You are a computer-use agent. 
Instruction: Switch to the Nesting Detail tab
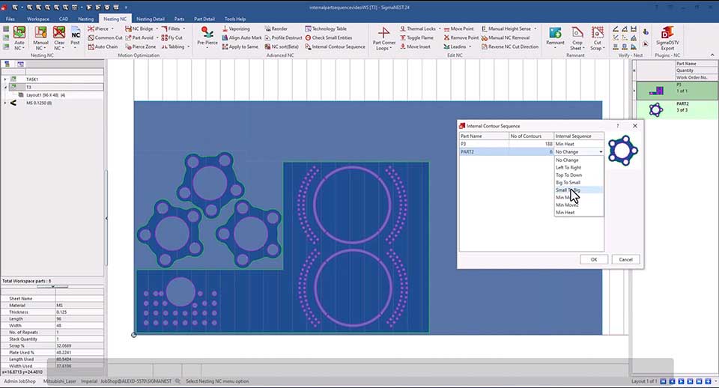click(x=151, y=18)
